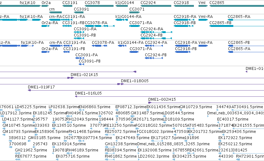This screenshot has width=264, height=161.
Task: Select the EP08712.3prime EST label
Action: (x=131, y=107)
